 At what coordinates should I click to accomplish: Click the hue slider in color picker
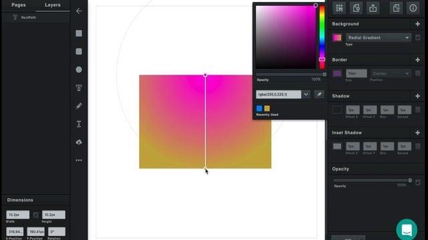(x=322, y=37)
